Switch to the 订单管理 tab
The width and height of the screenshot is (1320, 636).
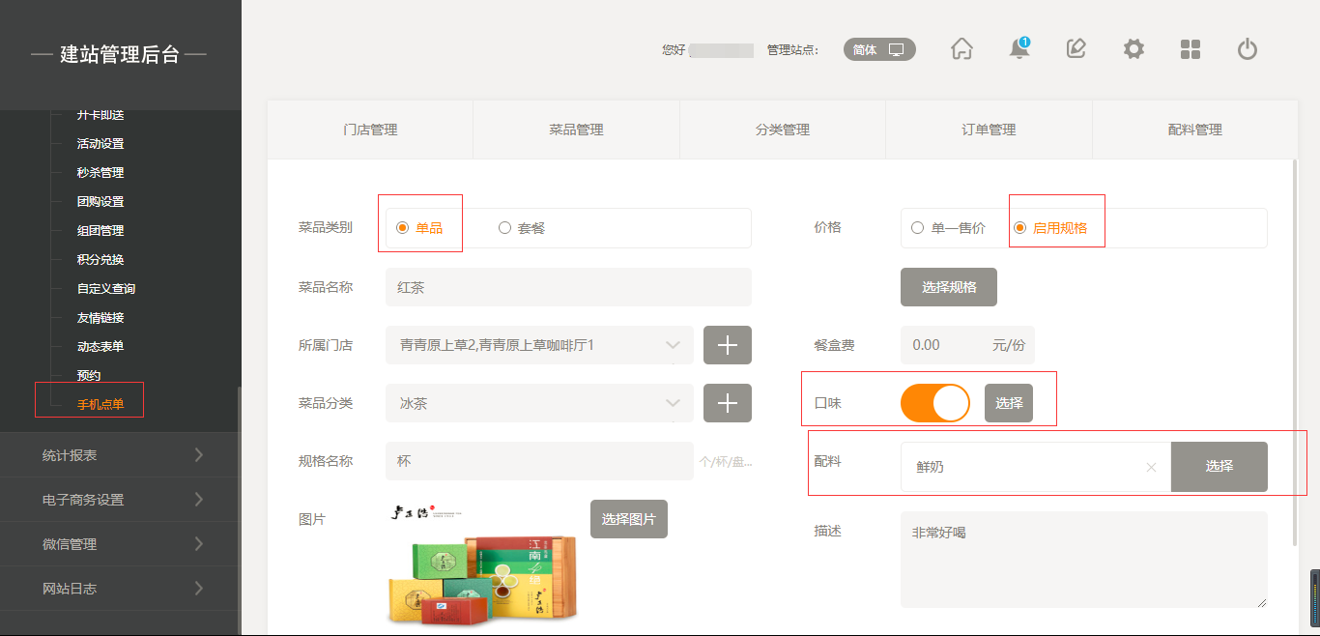[x=989, y=130]
